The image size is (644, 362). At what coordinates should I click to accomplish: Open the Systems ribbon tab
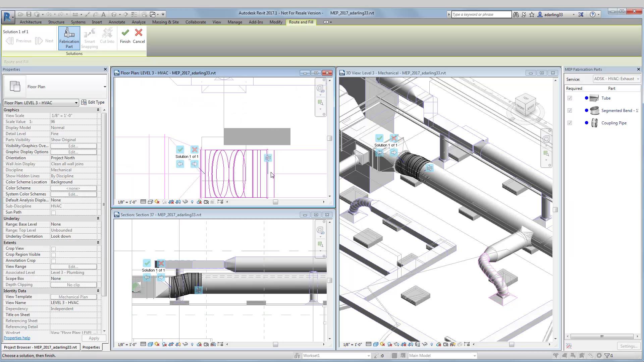tap(78, 22)
